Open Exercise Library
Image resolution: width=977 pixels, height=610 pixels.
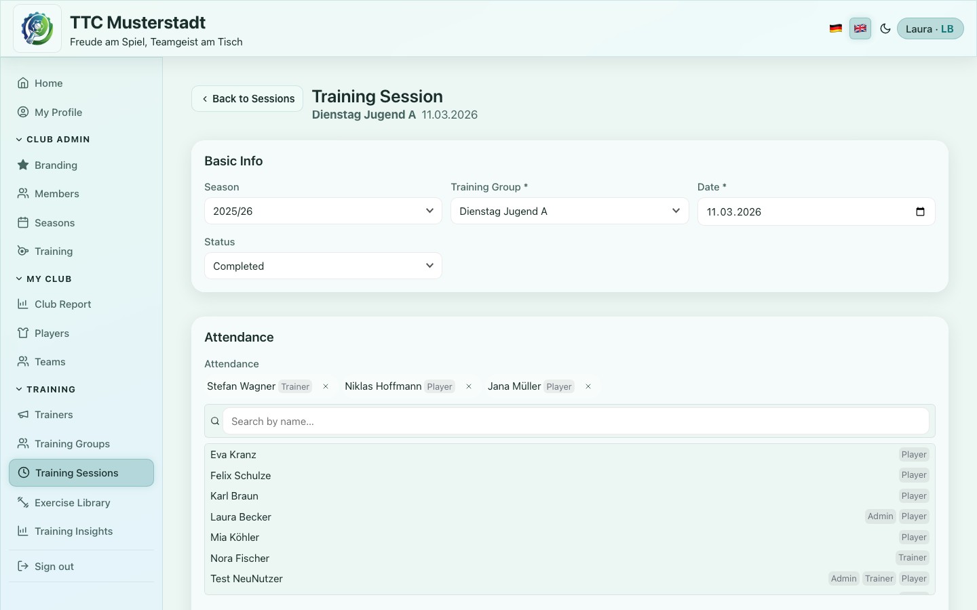(81, 503)
